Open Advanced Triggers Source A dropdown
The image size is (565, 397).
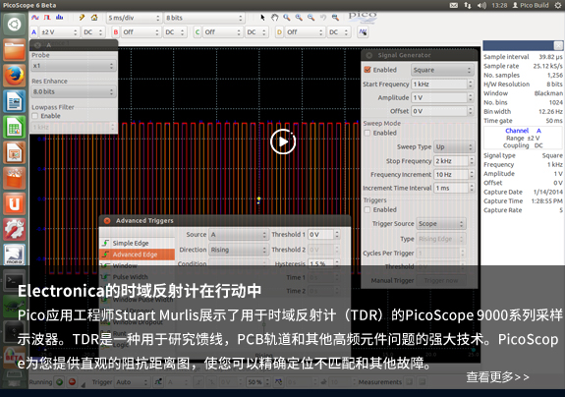[239, 235]
